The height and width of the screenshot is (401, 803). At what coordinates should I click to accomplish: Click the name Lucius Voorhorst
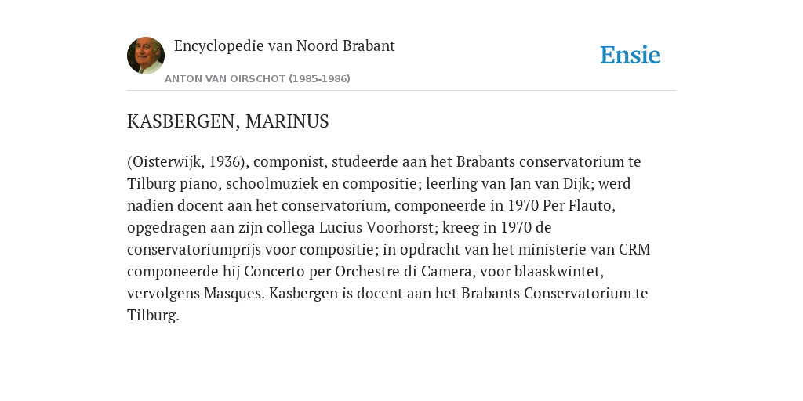[376, 228]
